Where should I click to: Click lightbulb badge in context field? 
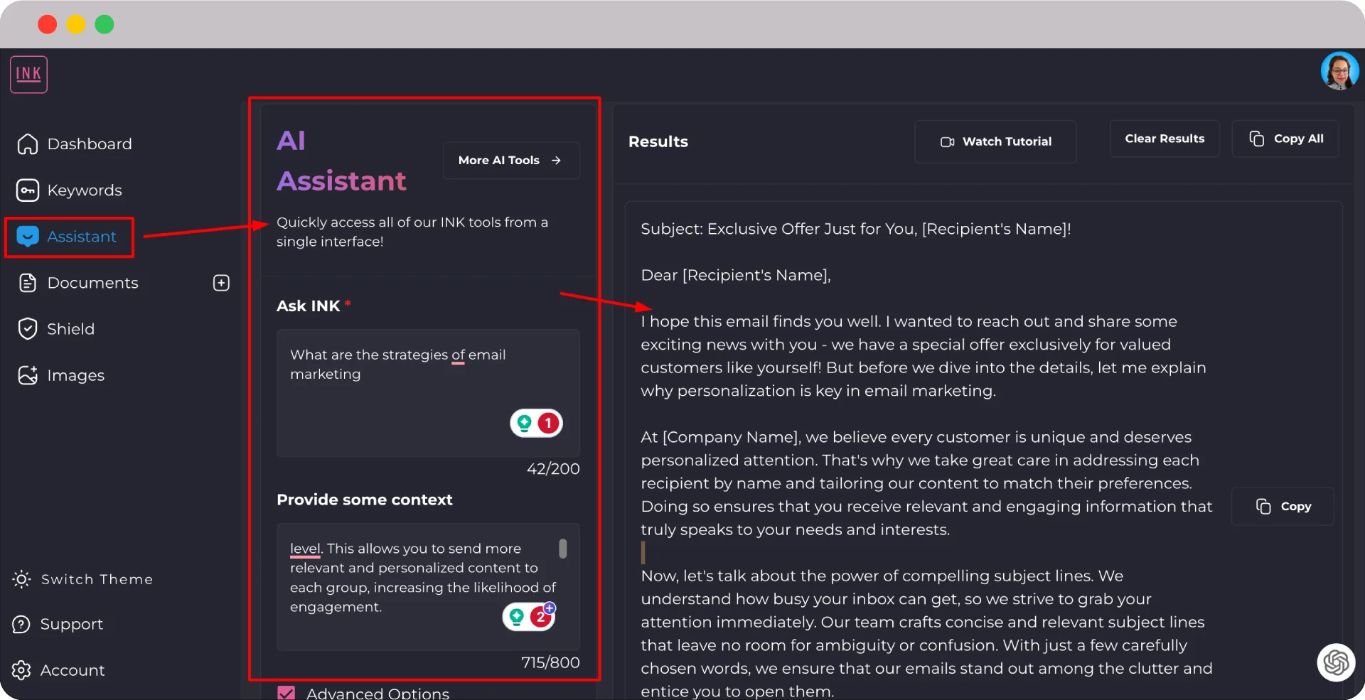[x=517, y=617]
